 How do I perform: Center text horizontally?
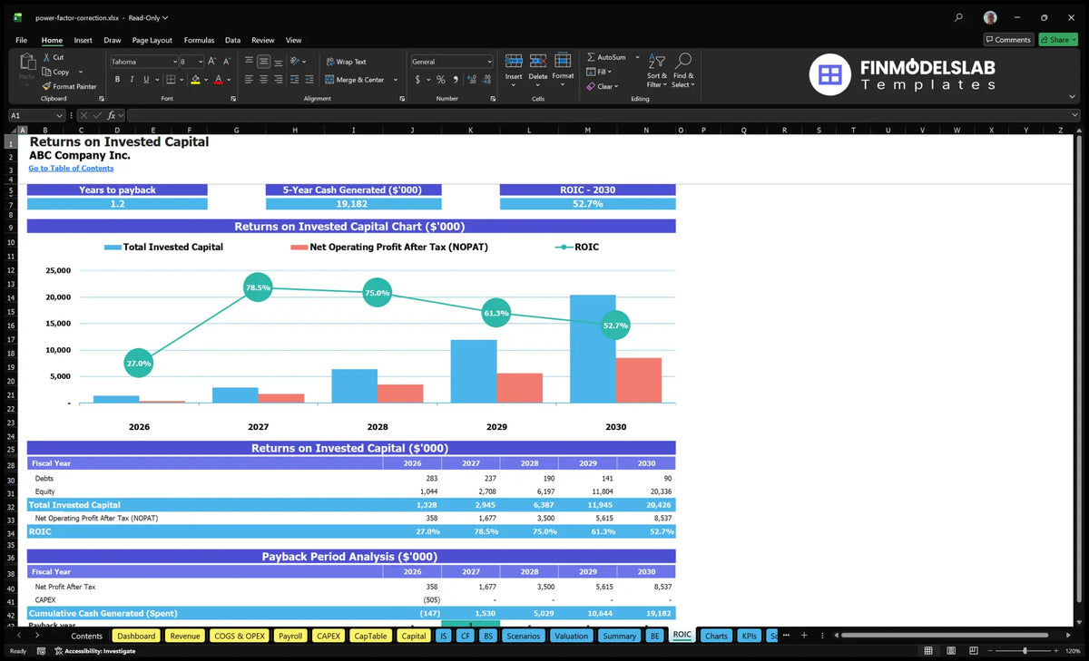[264, 80]
